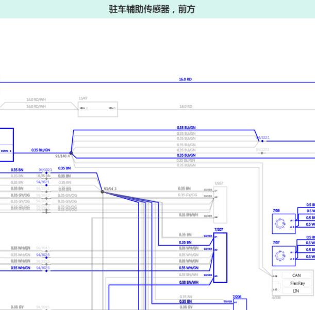Image resolution: width=315 pixels, height=310 pixels.
Task: Click the 7/57 component label
Action: pos(276,243)
